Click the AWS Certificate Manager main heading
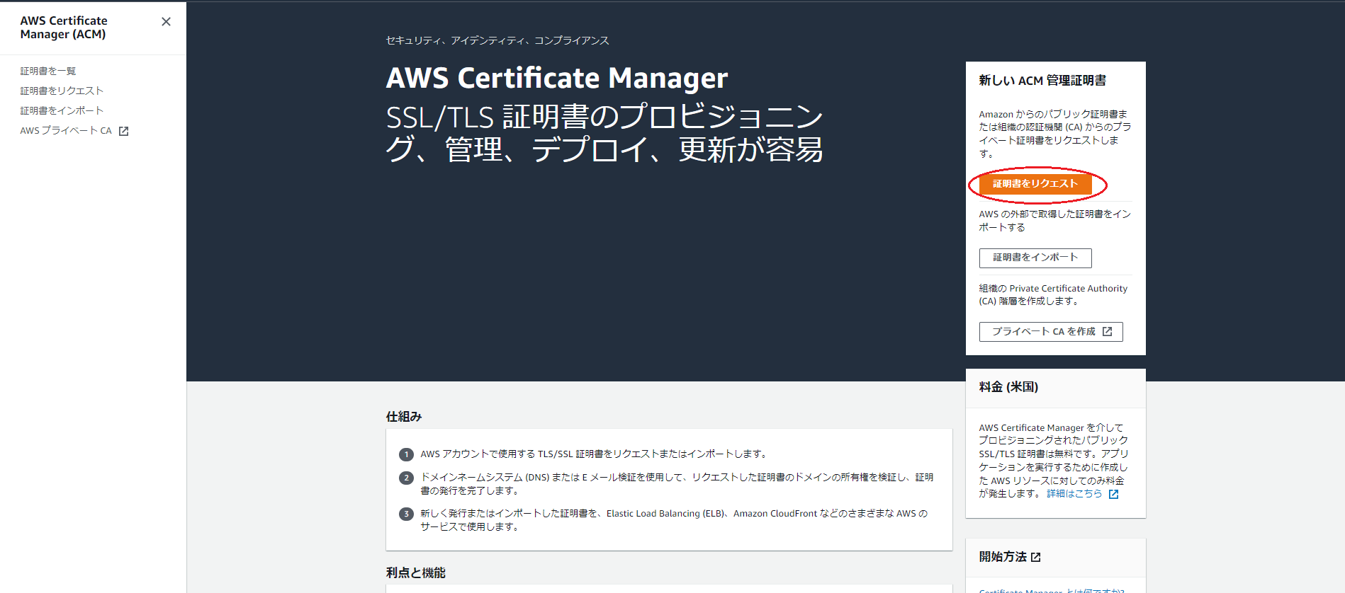Image resolution: width=1345 pixels, height=593 pixels. (557, 78)
